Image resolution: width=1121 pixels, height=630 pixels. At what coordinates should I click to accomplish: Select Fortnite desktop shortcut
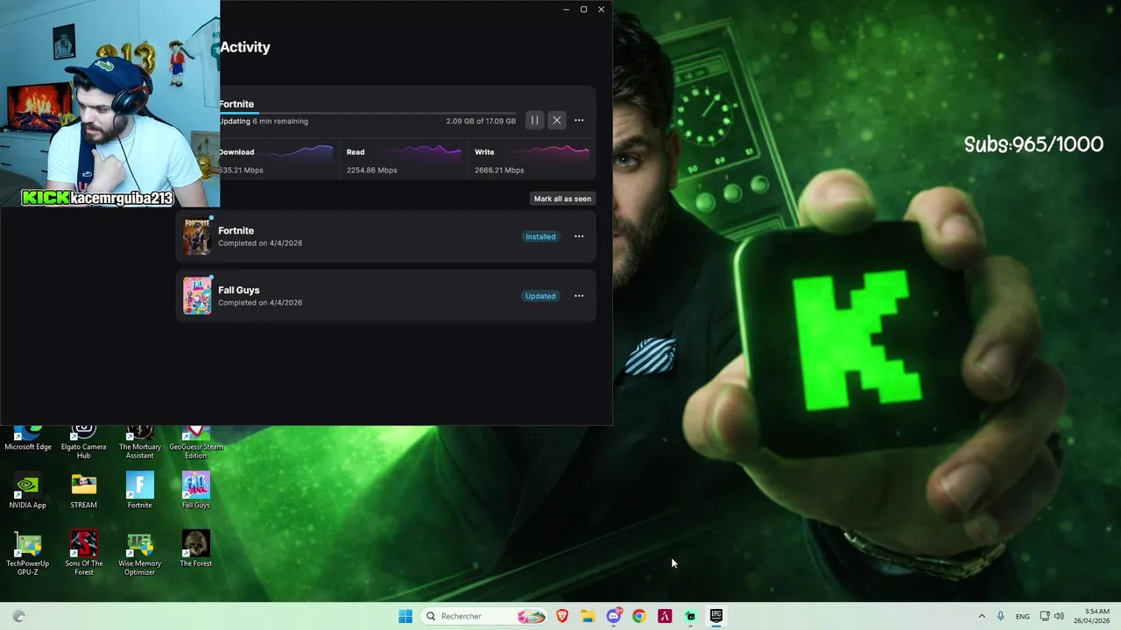click(140, 491)
